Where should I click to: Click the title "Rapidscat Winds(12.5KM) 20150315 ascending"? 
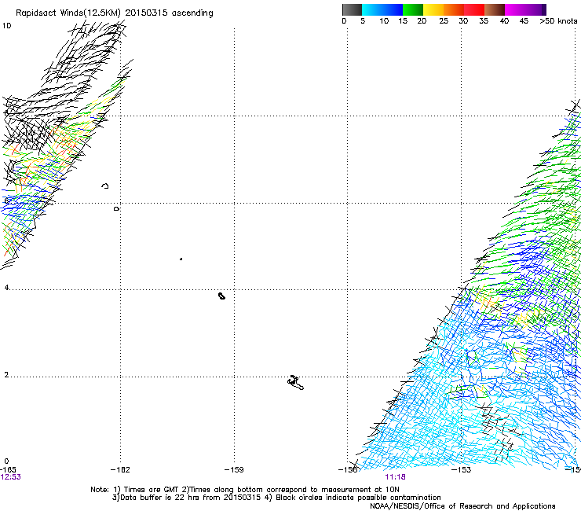click(x=115, y=13)
